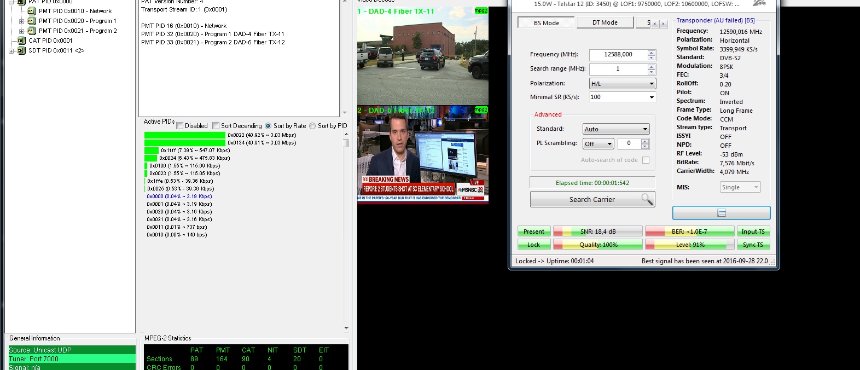860x370 pixels.
Task: Click the PMT PID 0x0010 Network icon
Action: tap(31, 11)
